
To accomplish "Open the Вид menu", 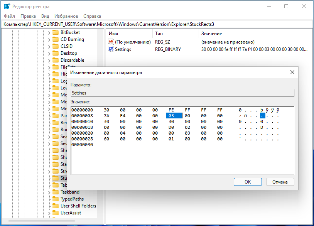I will click(45, 16).
